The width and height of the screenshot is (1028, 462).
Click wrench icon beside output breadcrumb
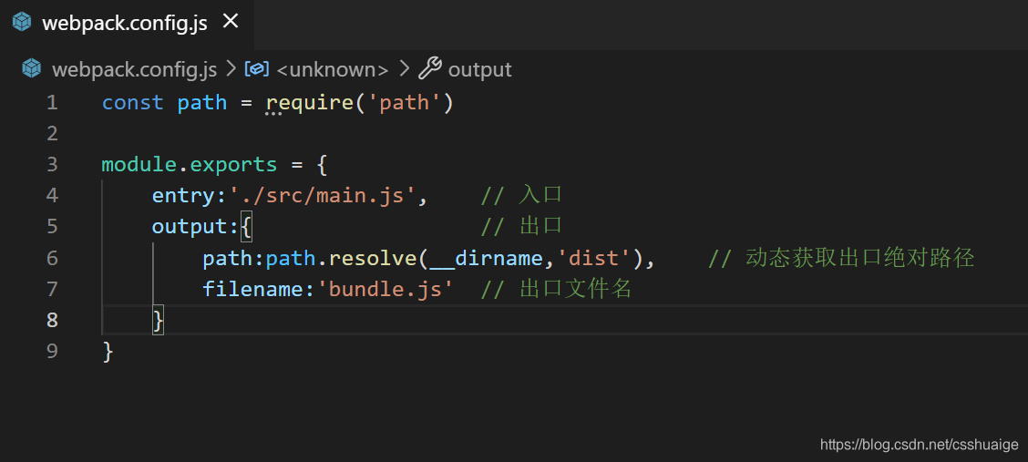coord(430,68)
